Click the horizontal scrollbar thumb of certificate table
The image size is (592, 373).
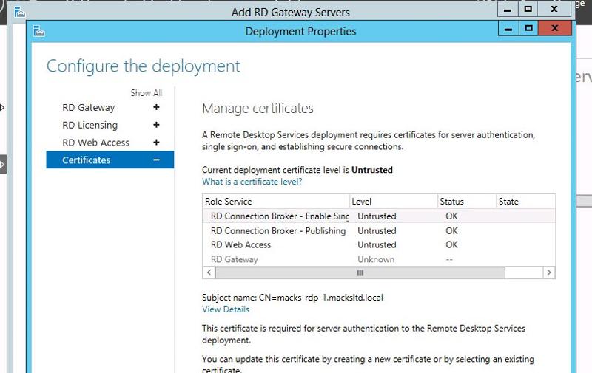tap(360, 273)
